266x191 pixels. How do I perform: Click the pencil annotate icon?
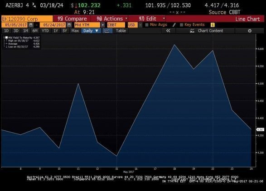174,25
